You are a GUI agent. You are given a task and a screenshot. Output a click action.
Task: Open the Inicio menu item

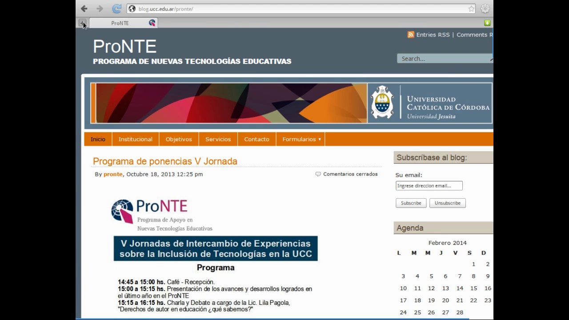(x=98, y=139)
